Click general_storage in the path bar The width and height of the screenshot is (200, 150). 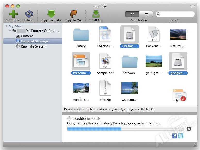123,109
